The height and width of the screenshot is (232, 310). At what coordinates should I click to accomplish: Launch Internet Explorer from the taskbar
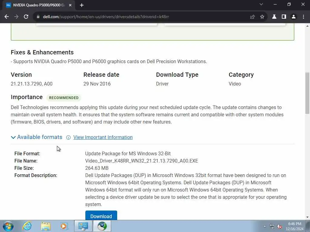(27, 226)
